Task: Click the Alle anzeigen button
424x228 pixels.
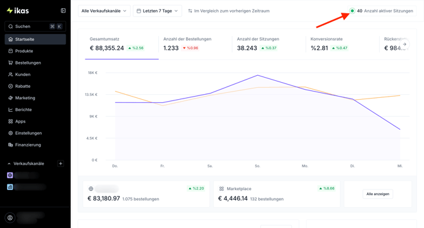Action: click(378, 194)
